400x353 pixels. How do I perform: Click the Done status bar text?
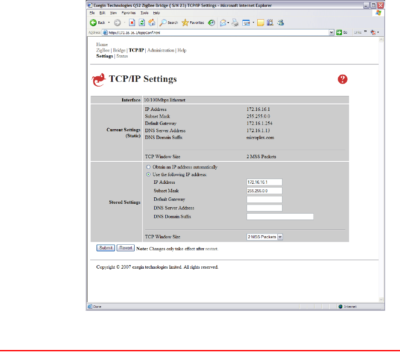click(97, 307)
